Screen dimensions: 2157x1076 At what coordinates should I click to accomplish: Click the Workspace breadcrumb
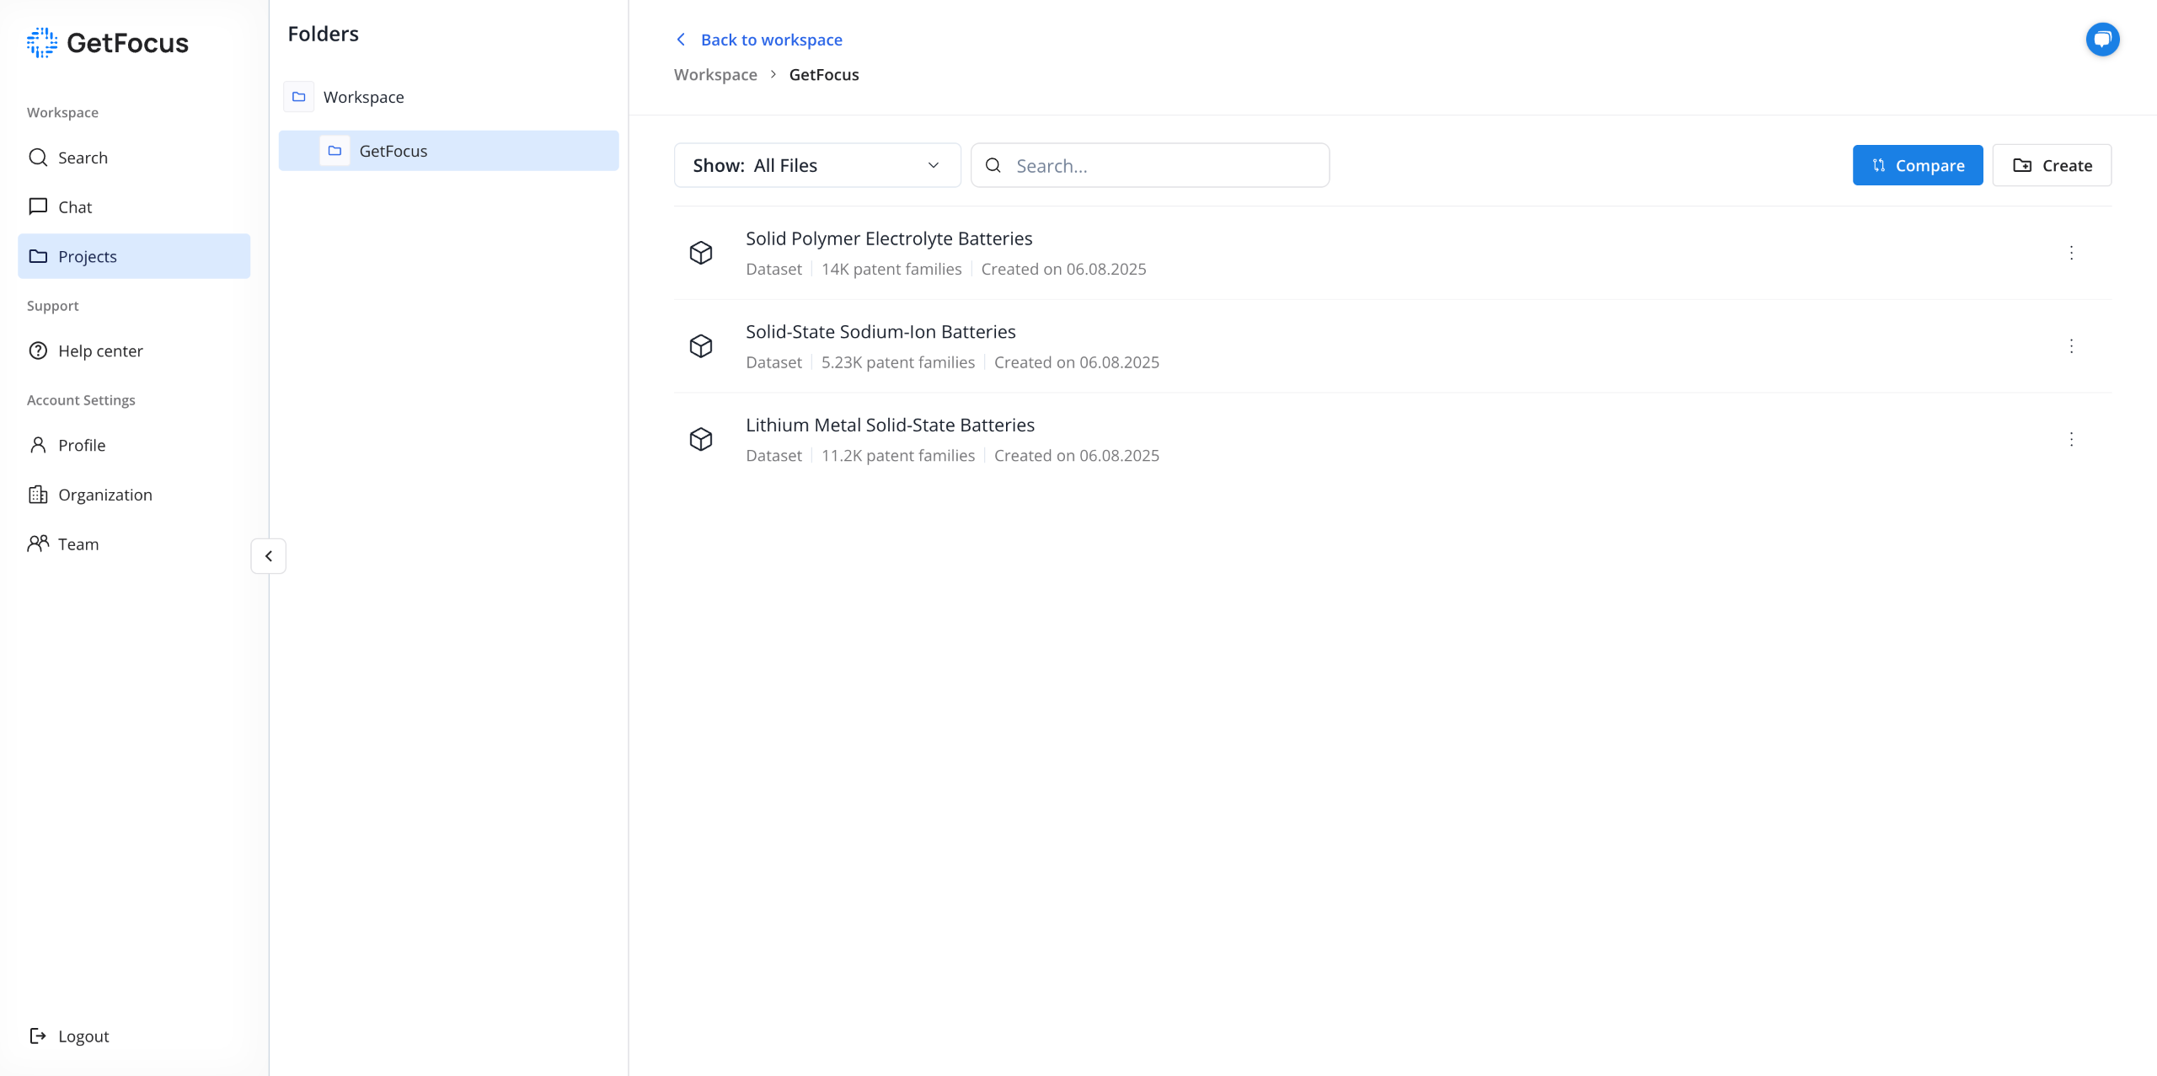tap(715, 74)
